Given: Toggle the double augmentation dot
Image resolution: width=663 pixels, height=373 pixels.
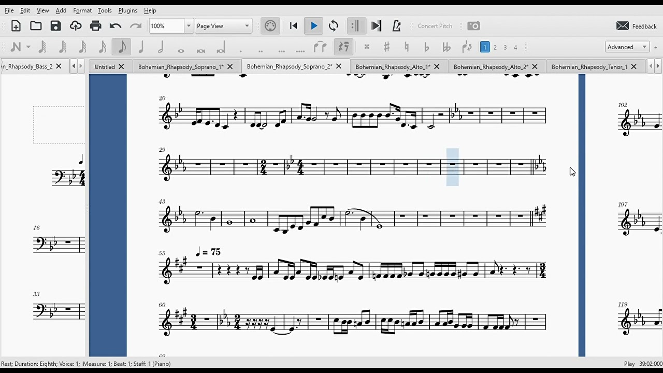Looking at the screenshot, I should pos(261,51).
